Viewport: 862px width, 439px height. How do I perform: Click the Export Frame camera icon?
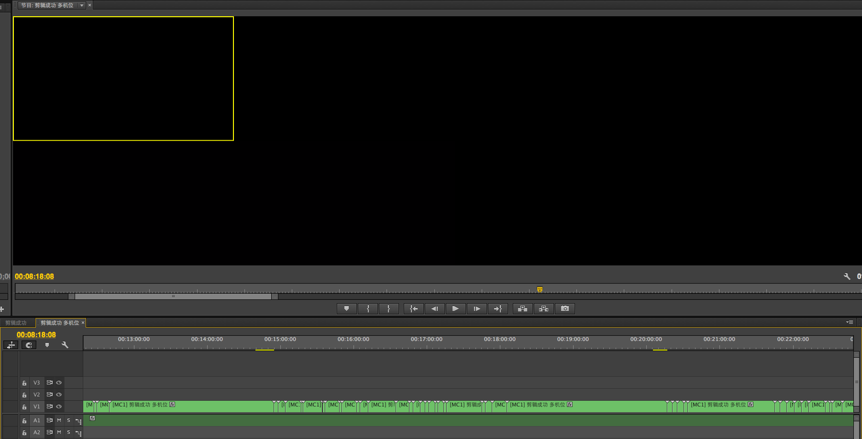565,309
